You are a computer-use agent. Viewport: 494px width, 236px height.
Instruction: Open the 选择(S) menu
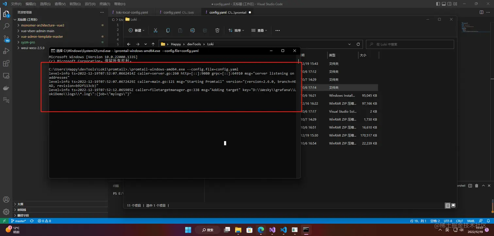pos(45,4)
